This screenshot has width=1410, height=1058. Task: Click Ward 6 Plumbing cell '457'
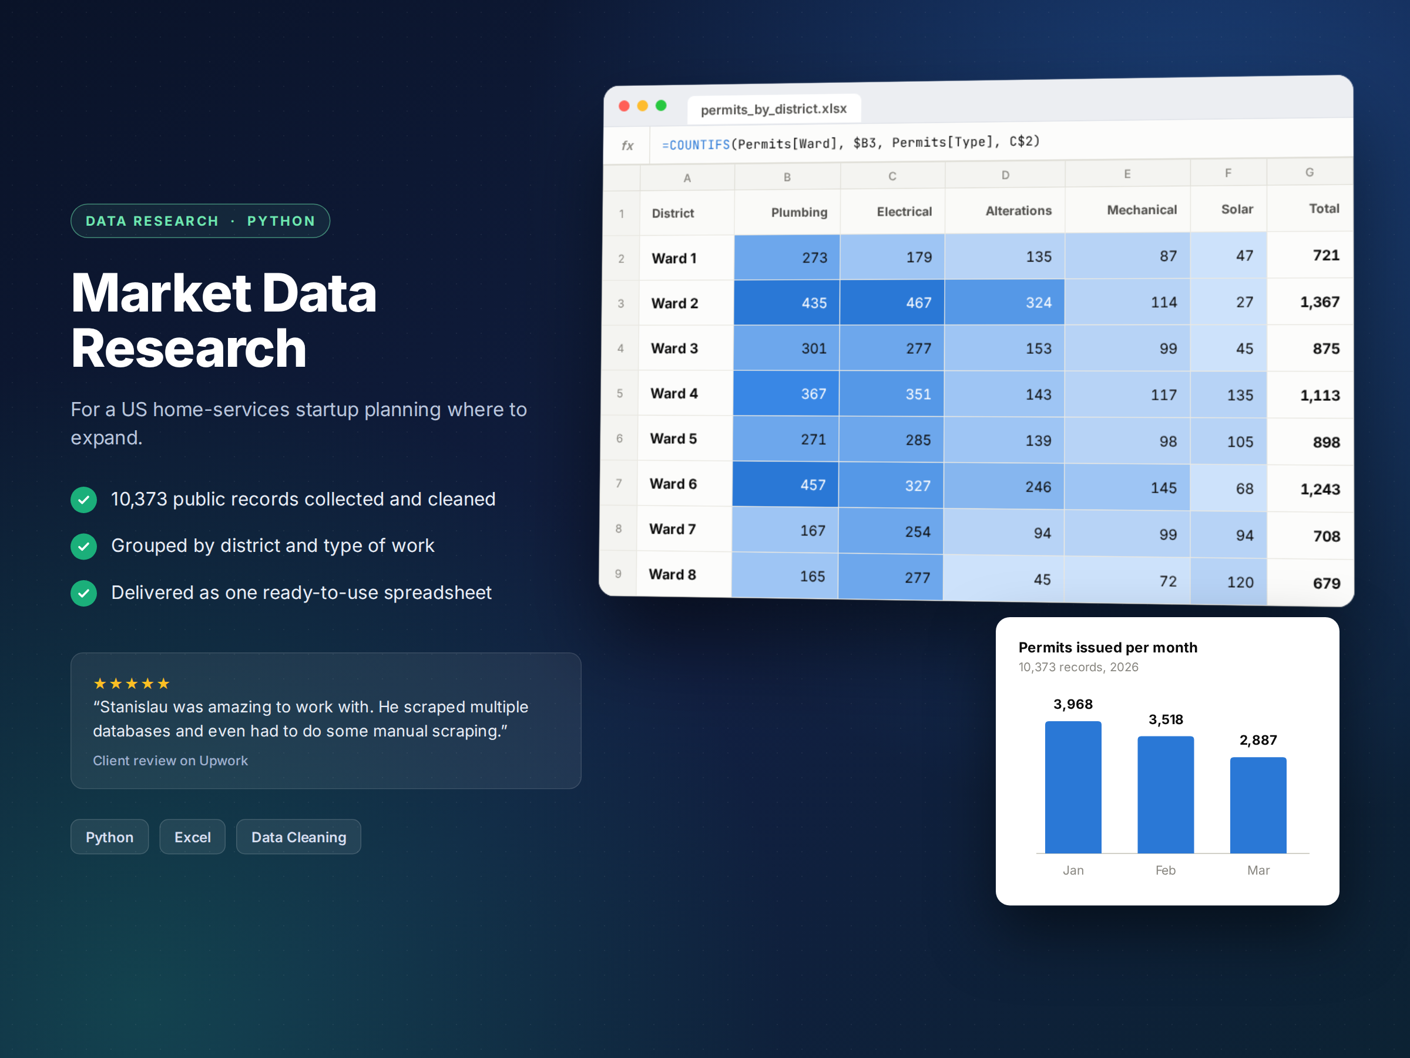tap(785, 485)
